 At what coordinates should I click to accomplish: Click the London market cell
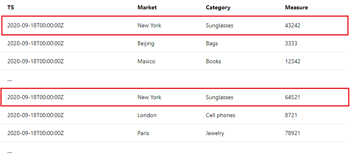[x=147, y=115]
